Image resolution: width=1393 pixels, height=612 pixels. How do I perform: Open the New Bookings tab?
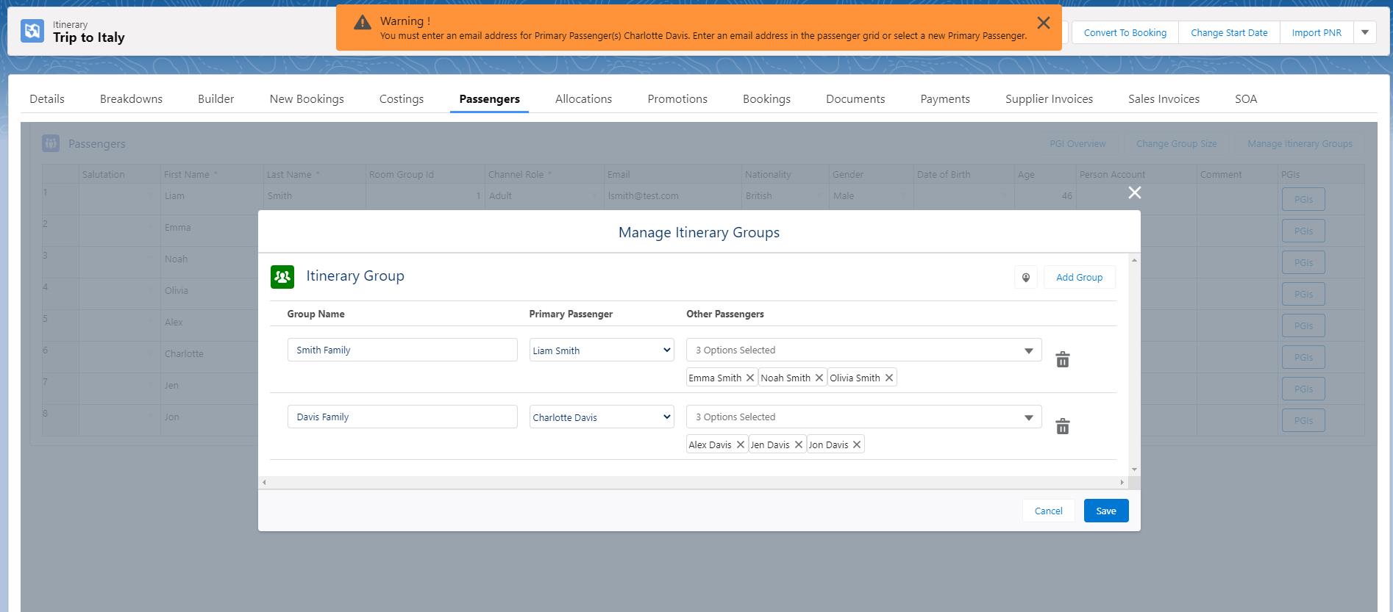tap(307, 98)
